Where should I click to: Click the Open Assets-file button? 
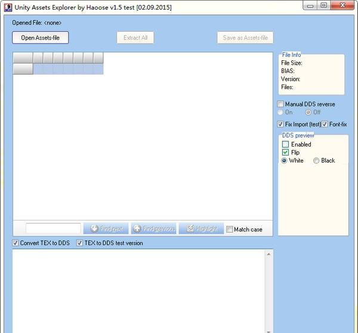pyautogui.click(x=41, y=38)
